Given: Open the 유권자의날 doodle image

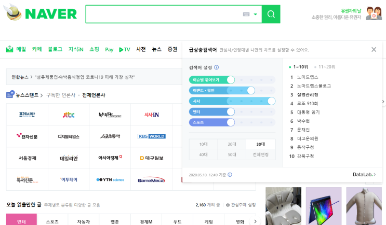Looking at the screenshot, I should [374, 13].
